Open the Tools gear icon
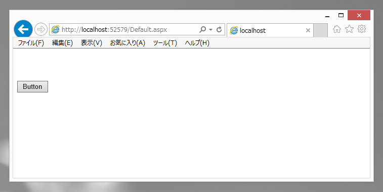383x192 pixels. (x=362, y=29)
